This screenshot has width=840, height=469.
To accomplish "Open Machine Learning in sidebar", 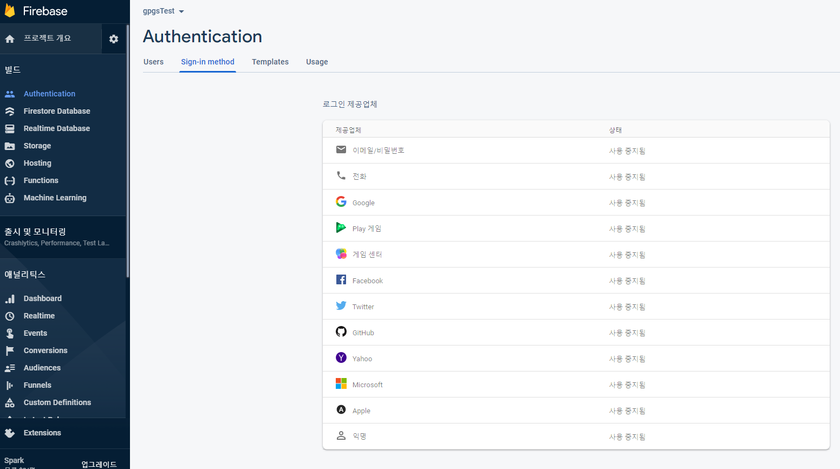I will click(x=55, y=198).
